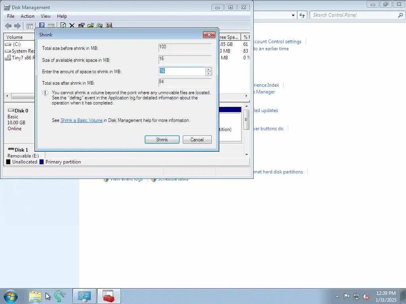Click the 'mat hard disk partitions' link
The image size is (406, 304).
(x=278, y=172)
